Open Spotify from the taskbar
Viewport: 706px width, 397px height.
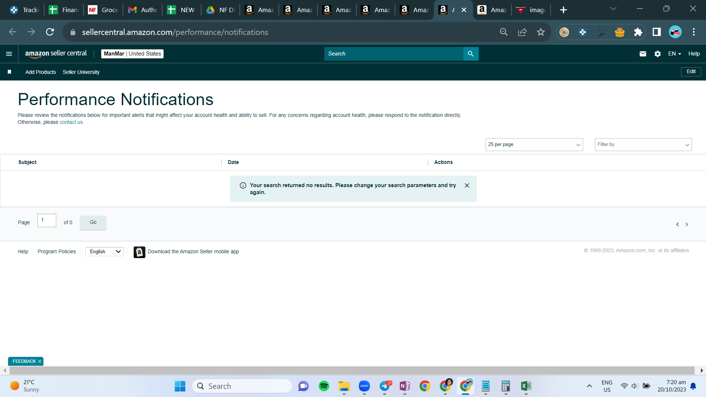tap(324, 386)
